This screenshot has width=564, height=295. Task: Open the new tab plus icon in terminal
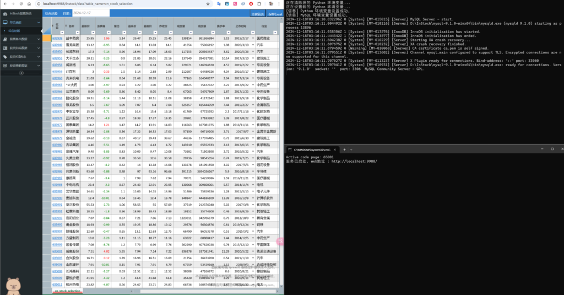point(343,149)
